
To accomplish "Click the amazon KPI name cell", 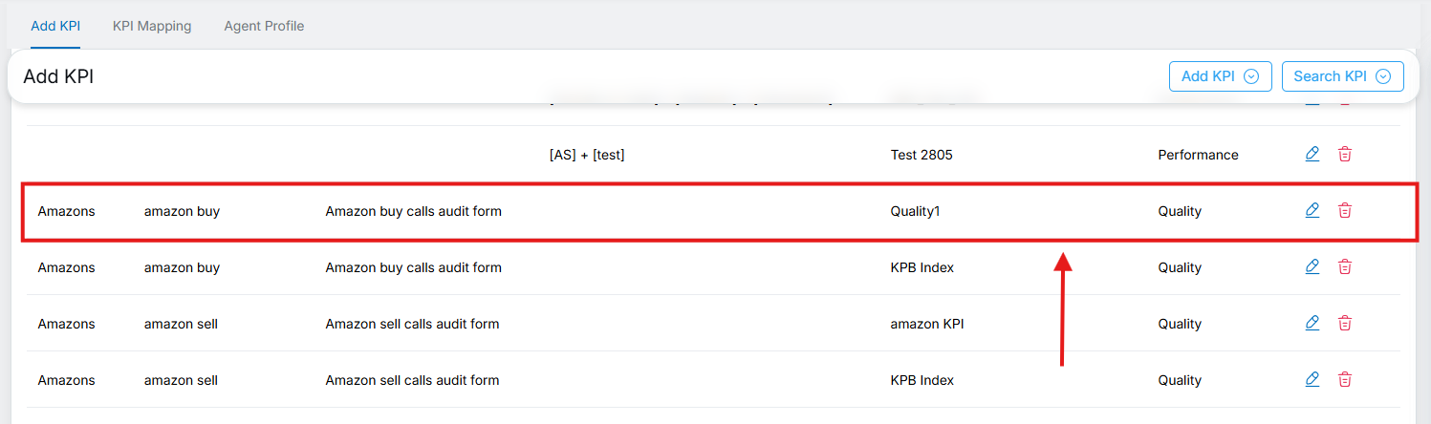I will pyautogui.click(x=926, y=324).
